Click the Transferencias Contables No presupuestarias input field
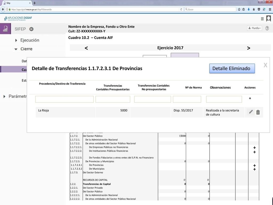The width and height of the screenshot is (273, 205). click(152, 99)
